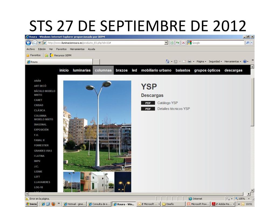Image resolution: width=276 pixels, height=207 pixels.
Task: Go back with the IE back arrow
Action: 28,43
